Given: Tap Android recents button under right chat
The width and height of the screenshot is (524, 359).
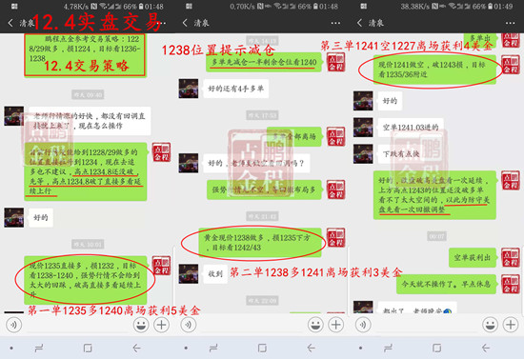Looking at the screenshot, I should pos(389,349).
